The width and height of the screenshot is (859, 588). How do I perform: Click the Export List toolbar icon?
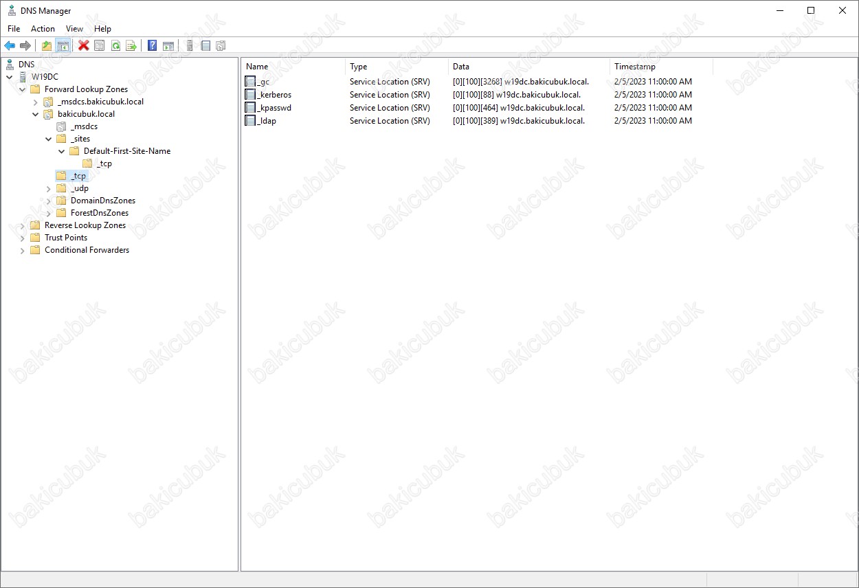pyautogui.click(x=131, y=46)
